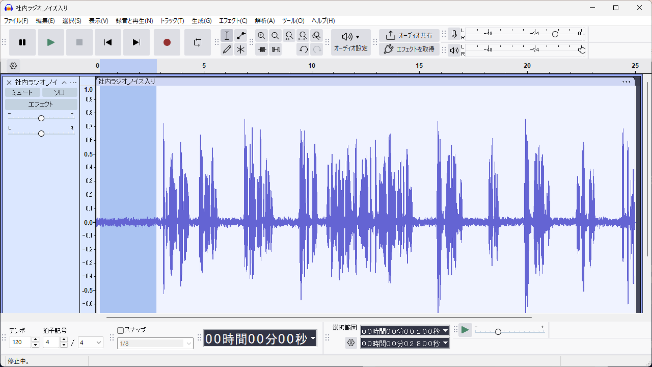Screen dimensions: 652x367
Task: Click the Silence audio selection icon
Action: point(276,49)
